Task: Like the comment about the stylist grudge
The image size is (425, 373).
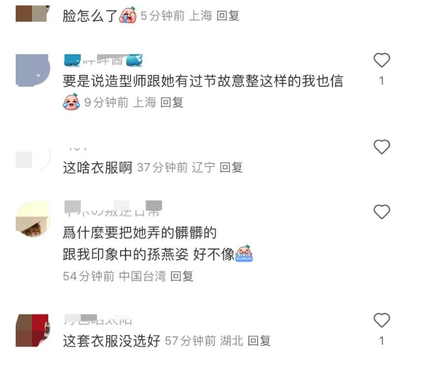Action: coord(382,60)
